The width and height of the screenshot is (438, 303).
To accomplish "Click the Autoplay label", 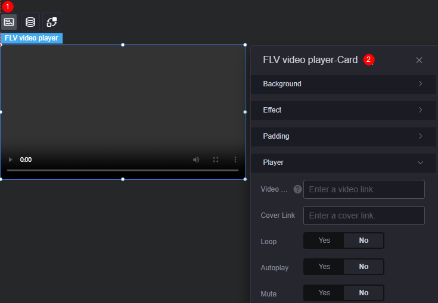I will [x=274, y=268].
